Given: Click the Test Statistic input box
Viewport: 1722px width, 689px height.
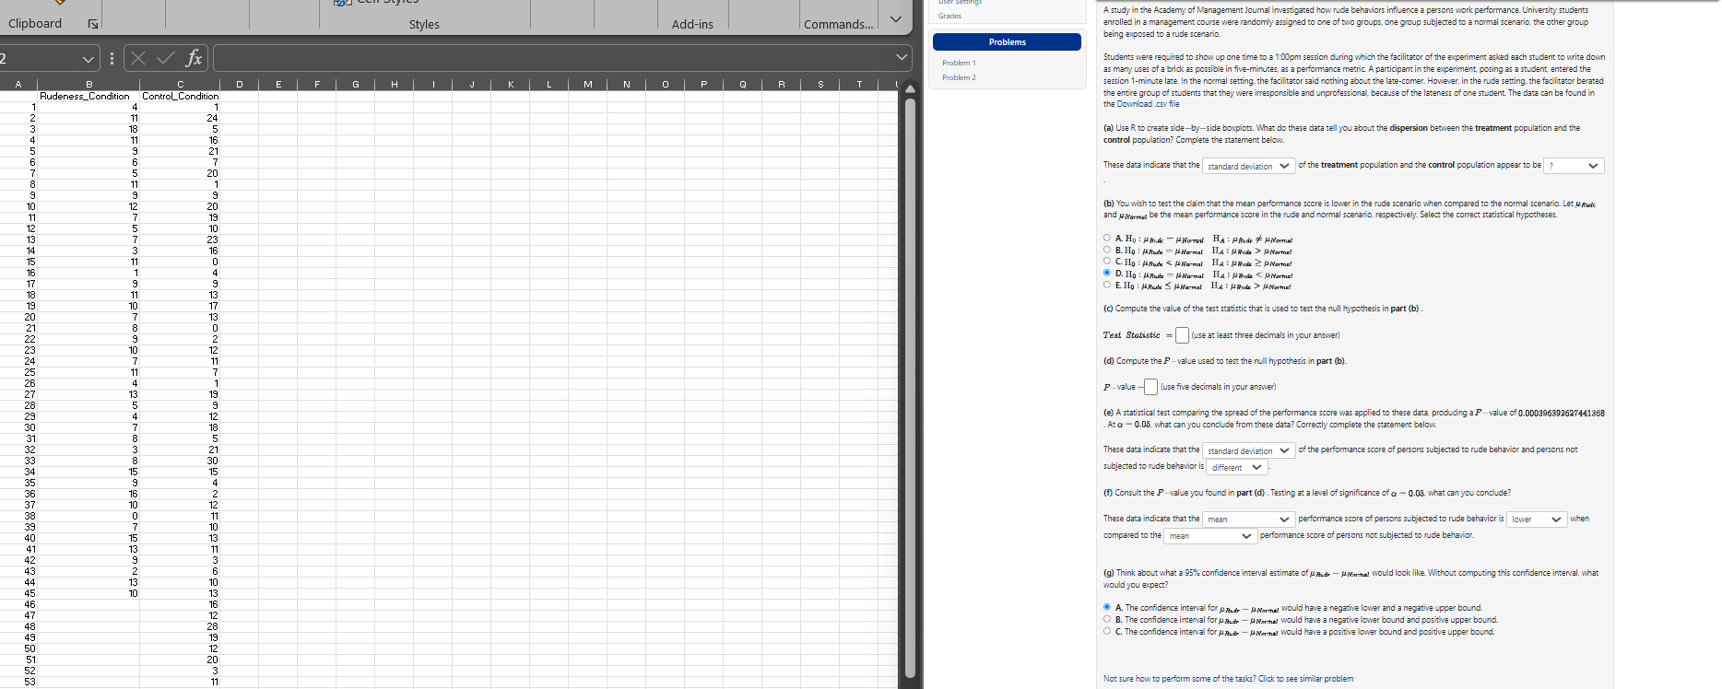Looking at the screenshot, I should tap(1182, 335).
